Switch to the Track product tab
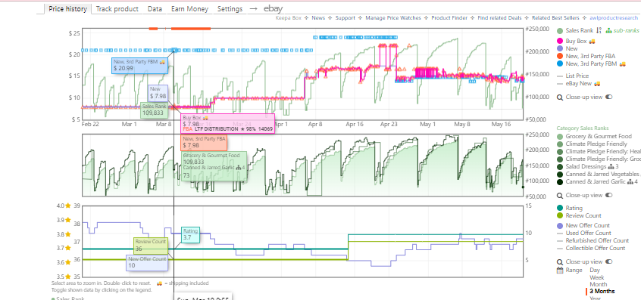The width and height of the screenshot is (641, 300). [117, 8]
